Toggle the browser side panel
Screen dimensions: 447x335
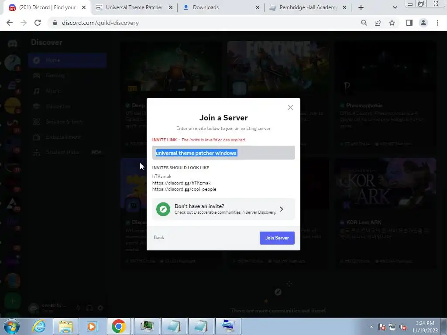(409, 23)
